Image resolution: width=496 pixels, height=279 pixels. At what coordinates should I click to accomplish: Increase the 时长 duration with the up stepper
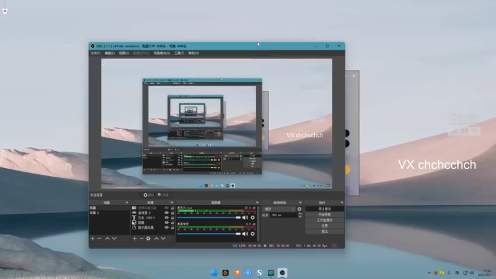point(300,214)
